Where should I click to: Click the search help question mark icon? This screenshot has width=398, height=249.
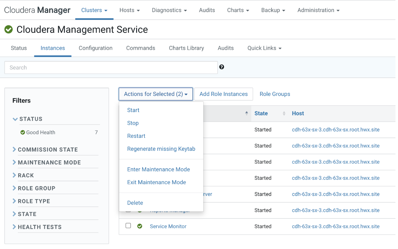click(x=222, y=67)
